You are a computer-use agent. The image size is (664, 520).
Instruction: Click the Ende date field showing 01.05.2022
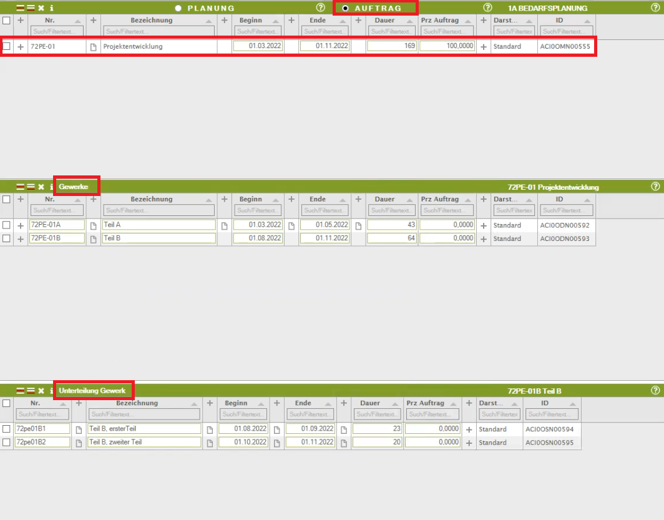[x=324, y=225]
